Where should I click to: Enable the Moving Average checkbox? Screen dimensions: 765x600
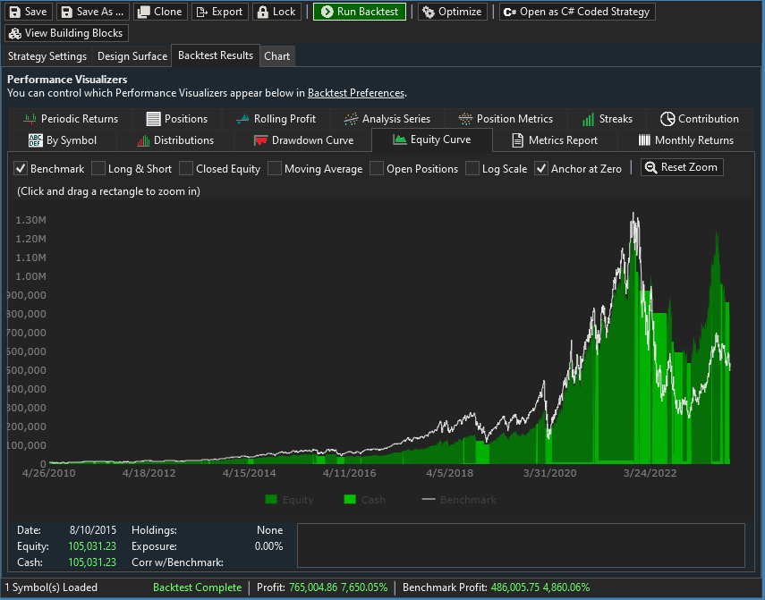tap(275, 168)
